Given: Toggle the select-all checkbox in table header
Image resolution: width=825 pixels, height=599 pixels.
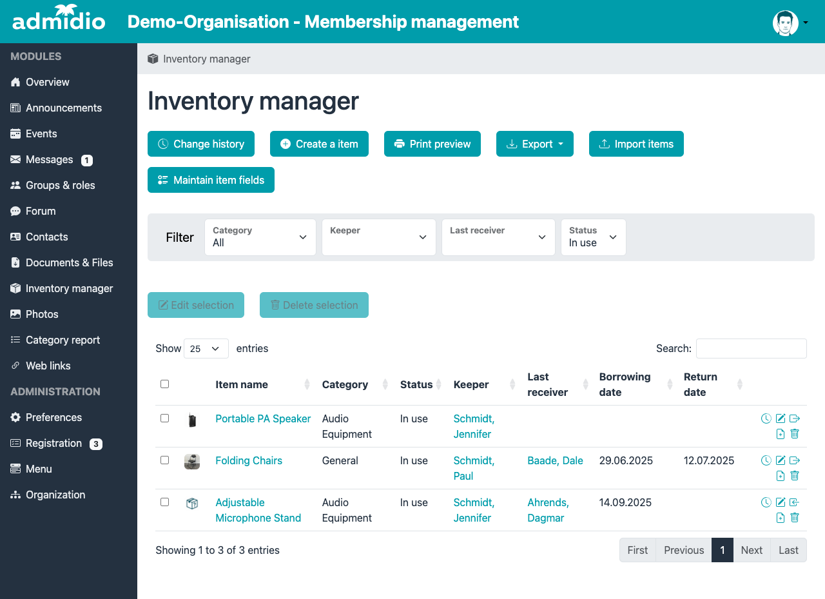Looking at the screenshot, I should [164, 384].
